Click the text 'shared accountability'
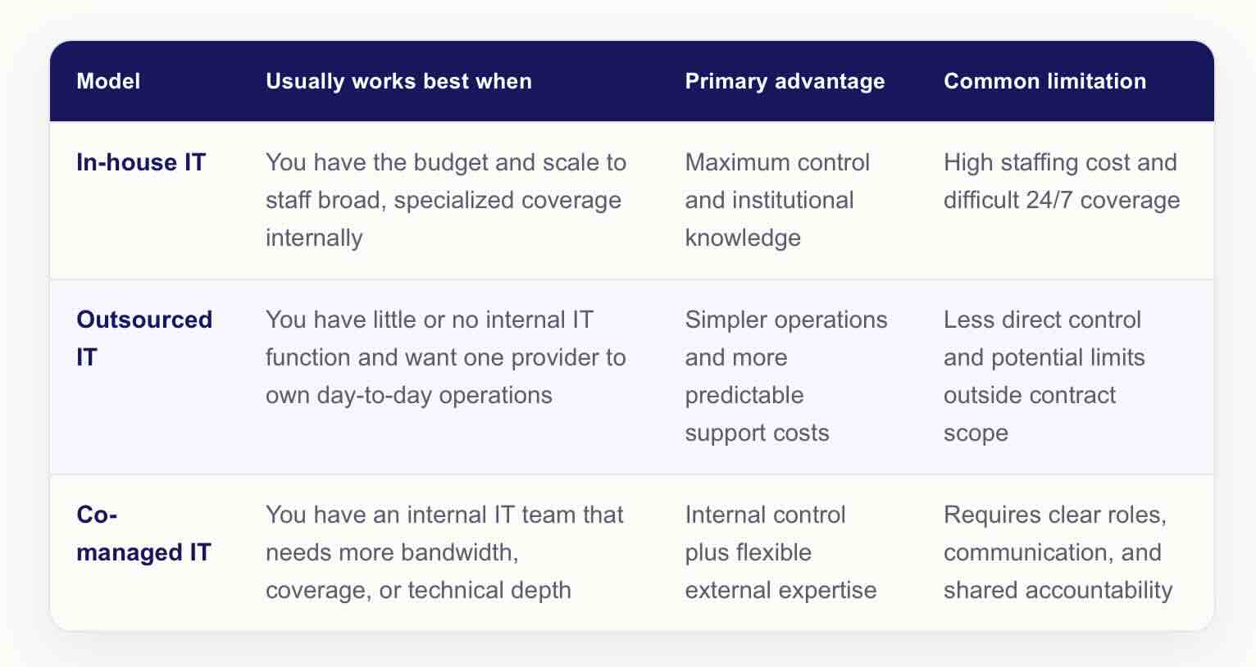 (1058, 590)
